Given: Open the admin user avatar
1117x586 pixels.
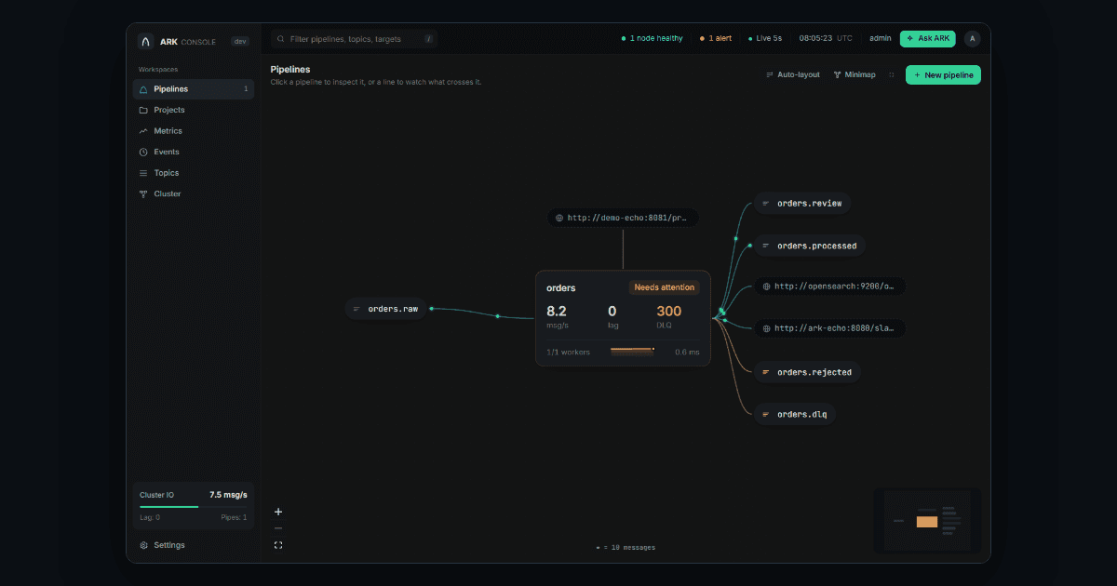Looking at the screenshot, I should [972, 38].
